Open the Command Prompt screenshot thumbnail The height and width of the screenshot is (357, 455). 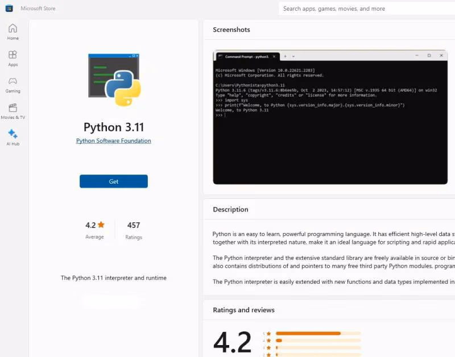330,117
